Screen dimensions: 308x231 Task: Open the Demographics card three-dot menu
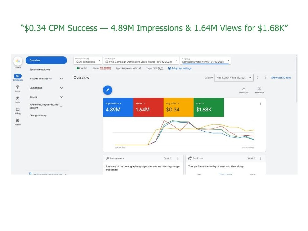178,158
